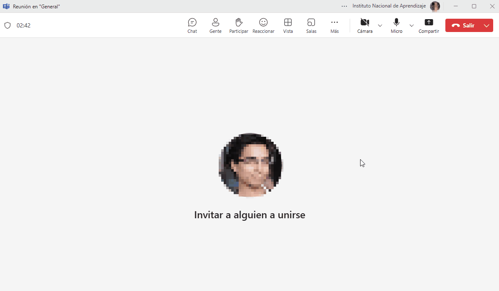Screen dimensions: 499x291
Task: Click the Invitar a alguien a unirse text
Action: [249, 215]
